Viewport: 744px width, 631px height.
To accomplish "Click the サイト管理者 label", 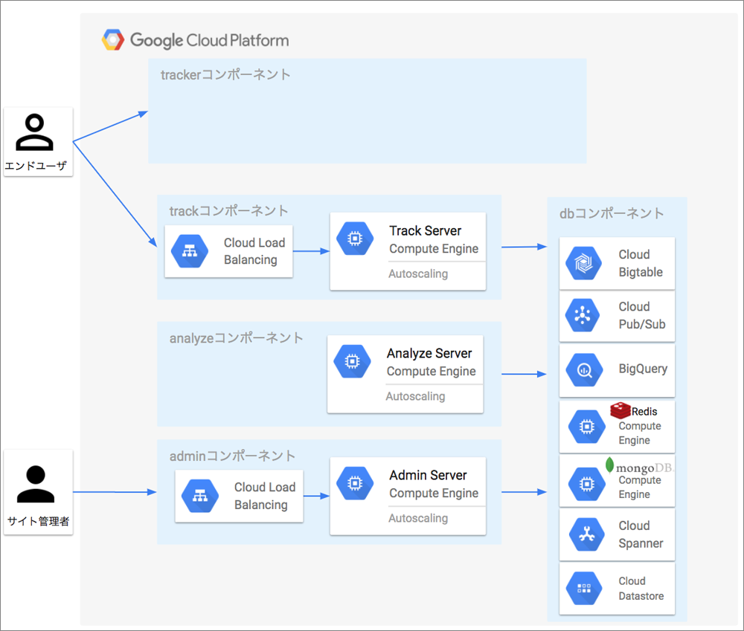I will pyautogui.click(x=38, y=521).
